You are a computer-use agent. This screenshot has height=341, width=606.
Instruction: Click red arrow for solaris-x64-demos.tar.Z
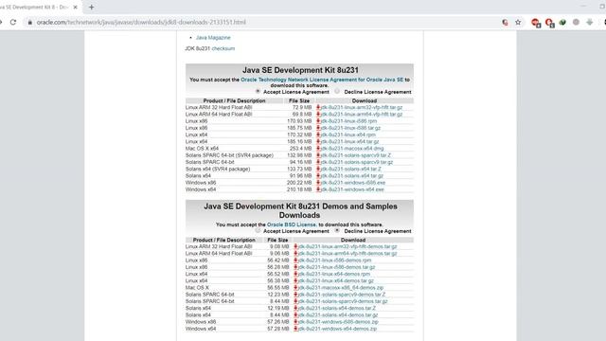coord(295,308)
